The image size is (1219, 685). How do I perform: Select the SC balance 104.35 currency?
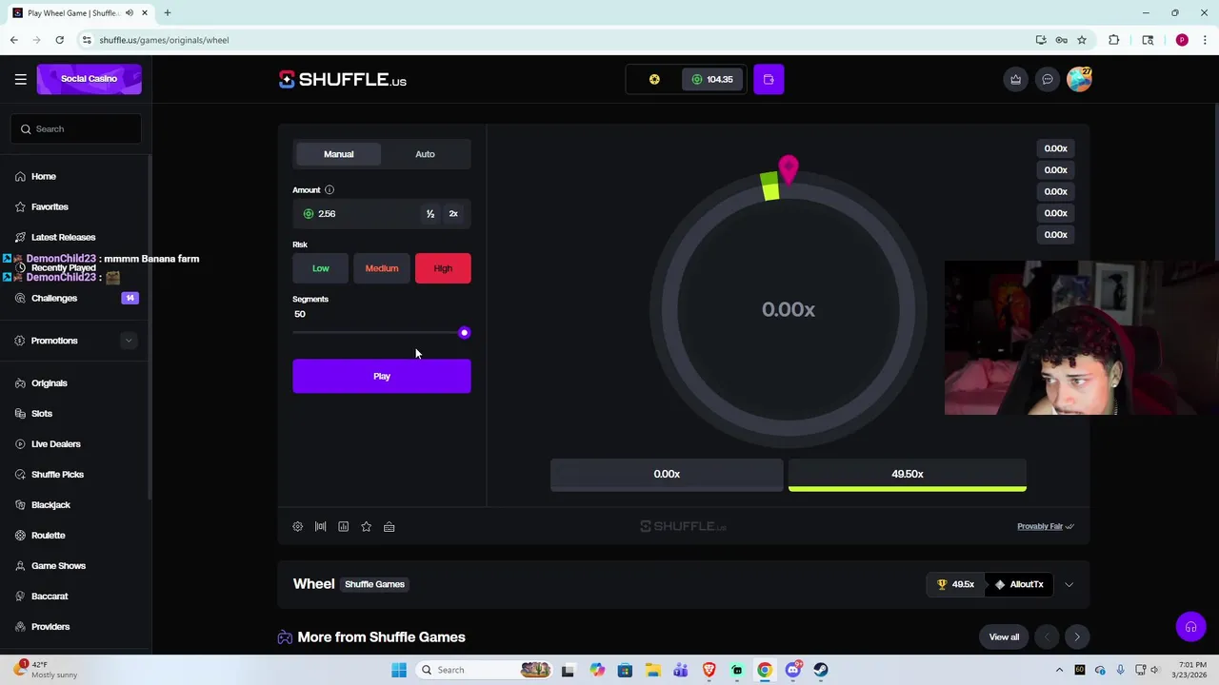pyautogui.click(x=712, y=79)
